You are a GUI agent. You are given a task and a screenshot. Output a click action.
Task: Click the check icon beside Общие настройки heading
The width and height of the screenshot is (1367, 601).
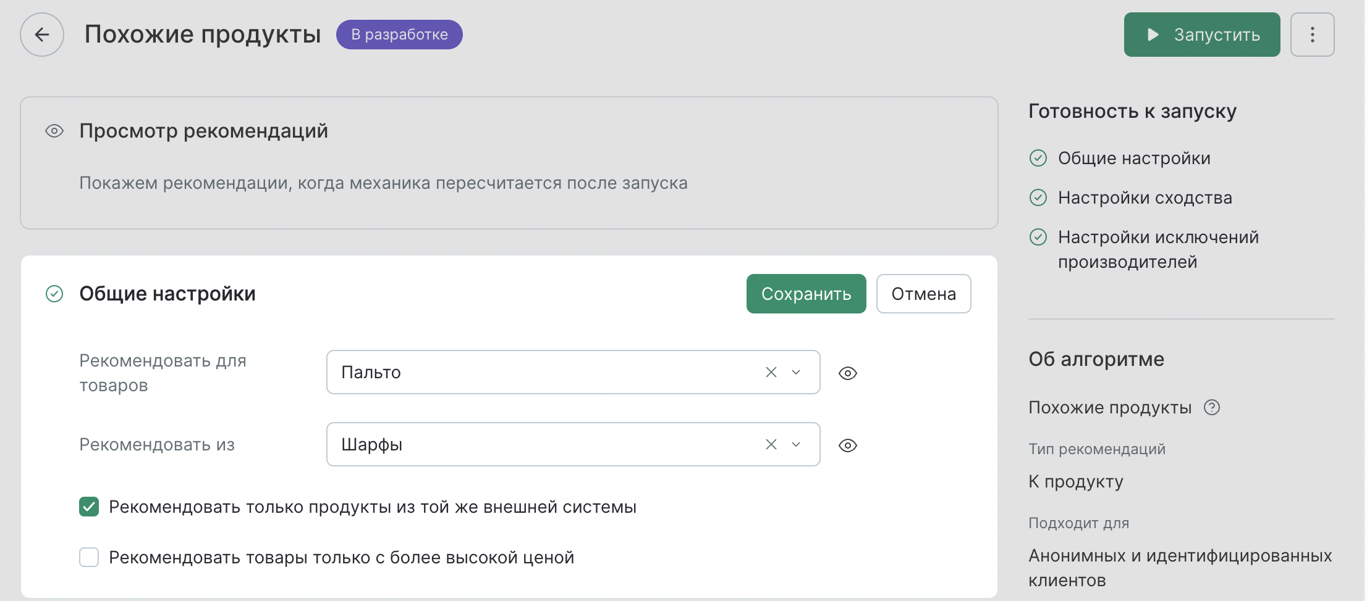coord(54,294)
